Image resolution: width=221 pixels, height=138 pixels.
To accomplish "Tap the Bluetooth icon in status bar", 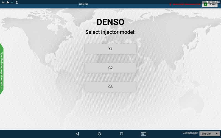I will tap(207, 2).
